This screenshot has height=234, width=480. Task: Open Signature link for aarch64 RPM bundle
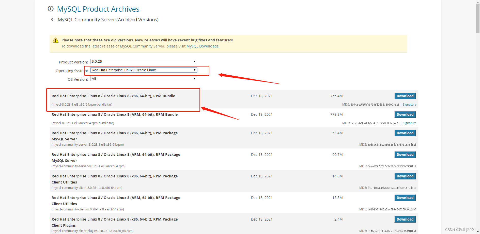click(409, 123)
